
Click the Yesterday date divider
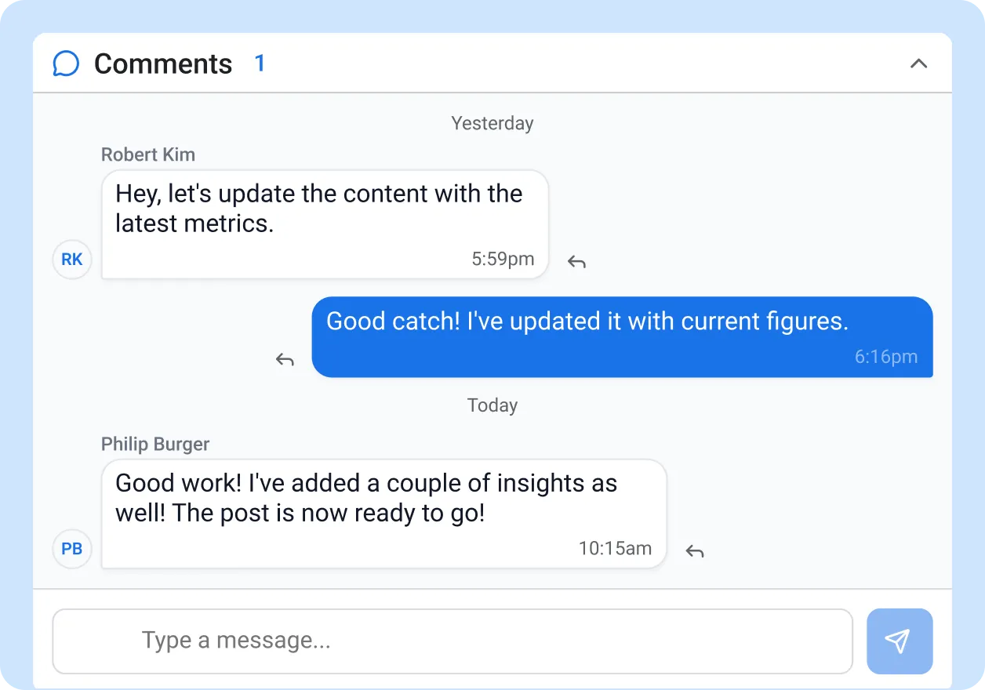click(x=492, y=123)
